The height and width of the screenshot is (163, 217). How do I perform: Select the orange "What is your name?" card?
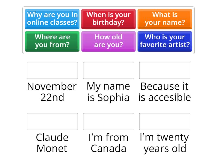(165, 19)
